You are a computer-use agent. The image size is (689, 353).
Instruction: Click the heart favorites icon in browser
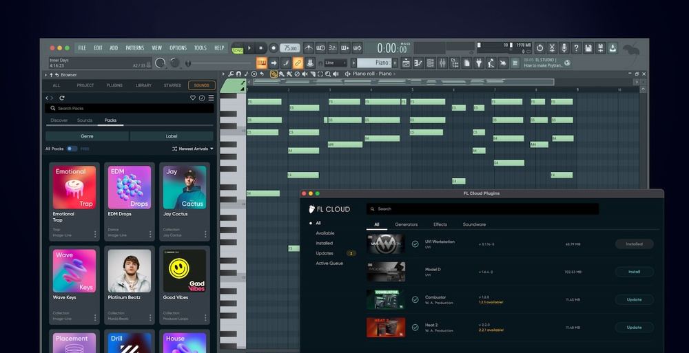click(193, 98)
